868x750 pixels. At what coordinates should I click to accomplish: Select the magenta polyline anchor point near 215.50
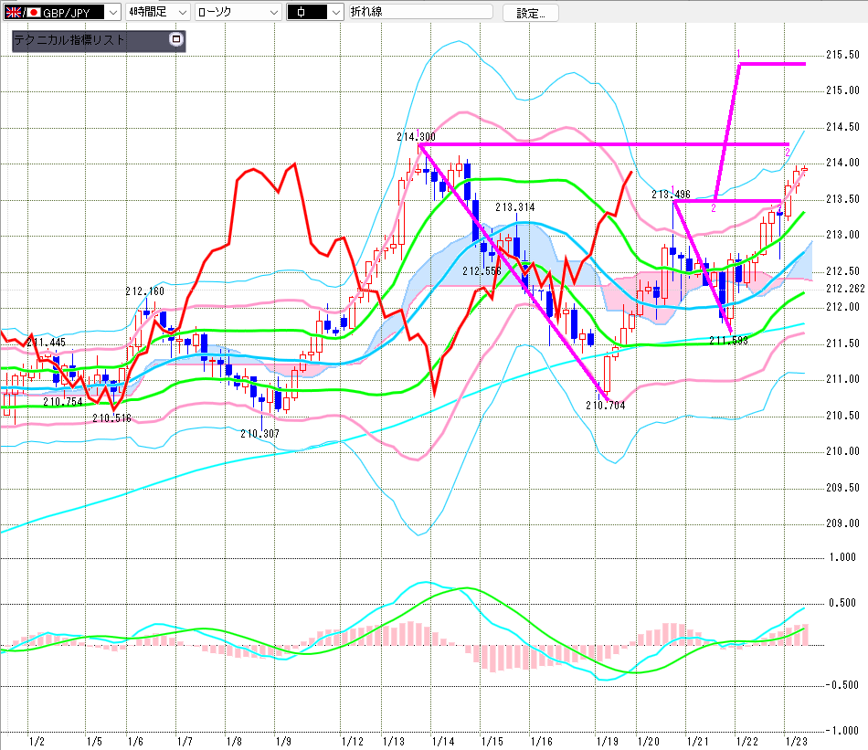pos(739,63)
